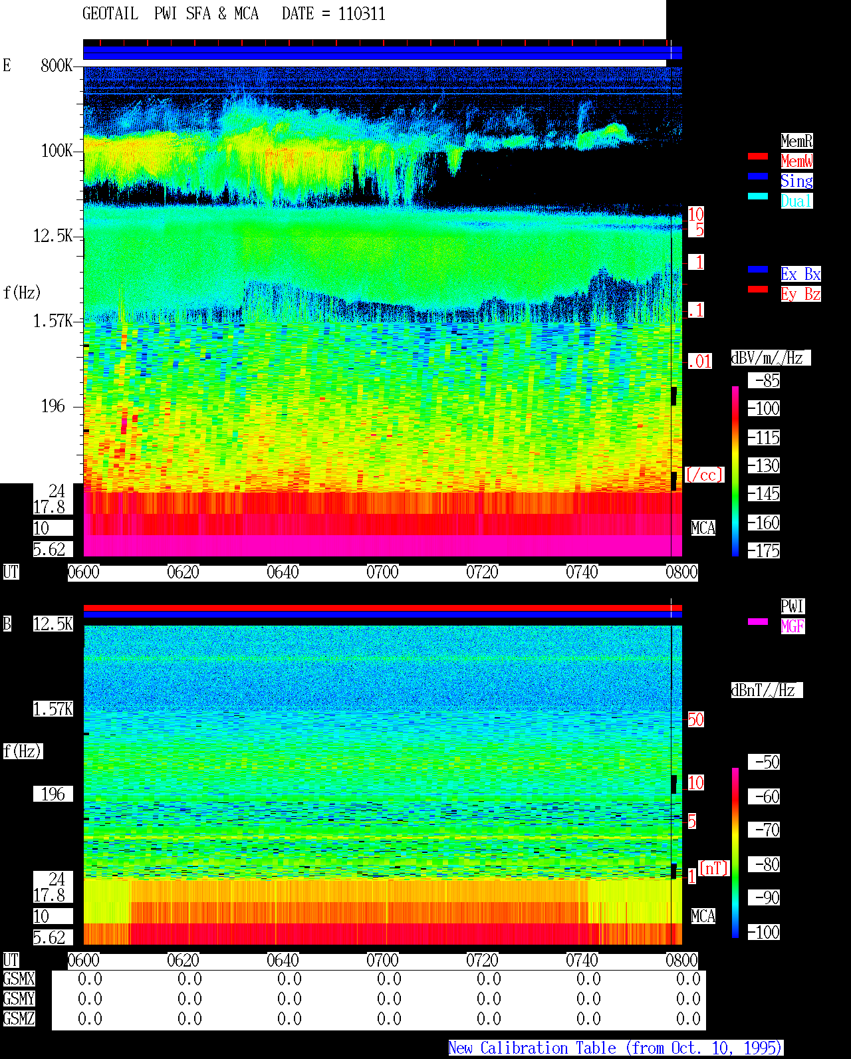Image resolution: width=851 pixels, height=1059 pixels.
Task: Select the "dBnT/√Hz" unit label
Action: pyautogui.click(x=767, y=690)
